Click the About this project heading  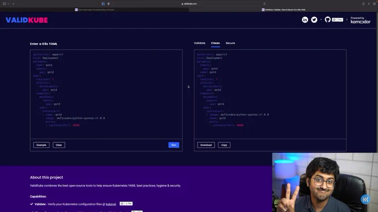point(46,178)
